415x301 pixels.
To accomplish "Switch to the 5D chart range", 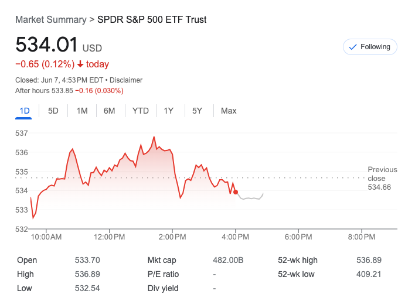I will pyautogui.click(x=53, y=111).
